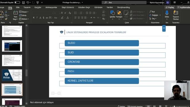Open the Gözden Geçir tab
This screenshot has width=190, height=107.
pos(84,7)
